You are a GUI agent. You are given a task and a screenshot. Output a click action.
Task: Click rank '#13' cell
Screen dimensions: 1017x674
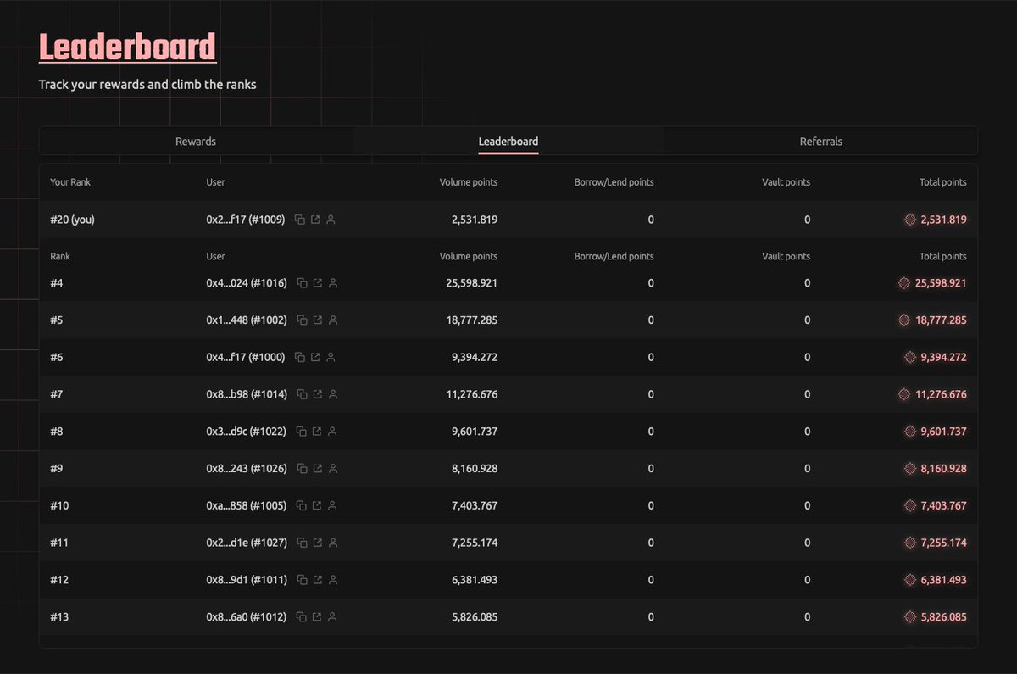59,617
